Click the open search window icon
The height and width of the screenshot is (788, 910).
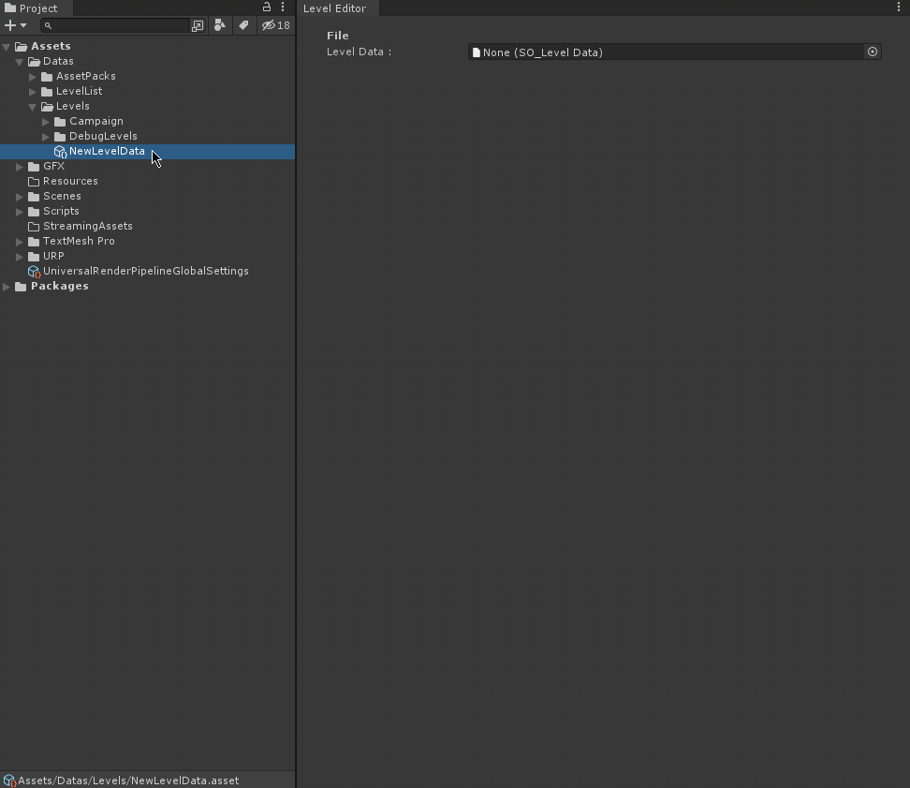tap(198, 26)
